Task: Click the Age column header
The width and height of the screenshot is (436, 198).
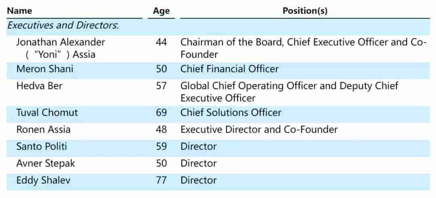Action: (161, 11)
